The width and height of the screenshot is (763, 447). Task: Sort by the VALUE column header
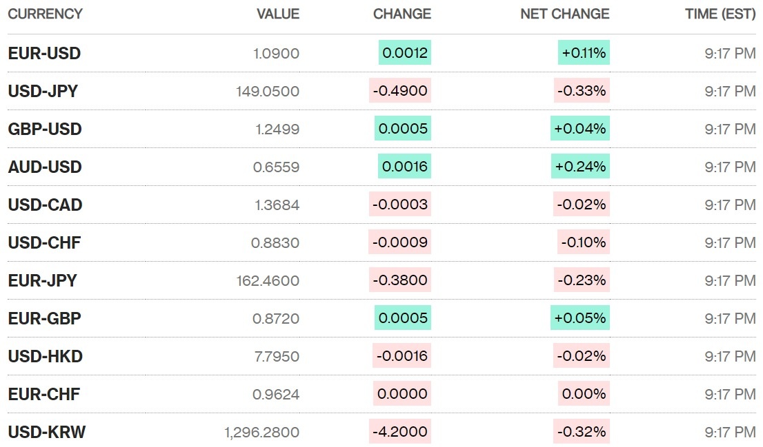(x=278, y=14)
